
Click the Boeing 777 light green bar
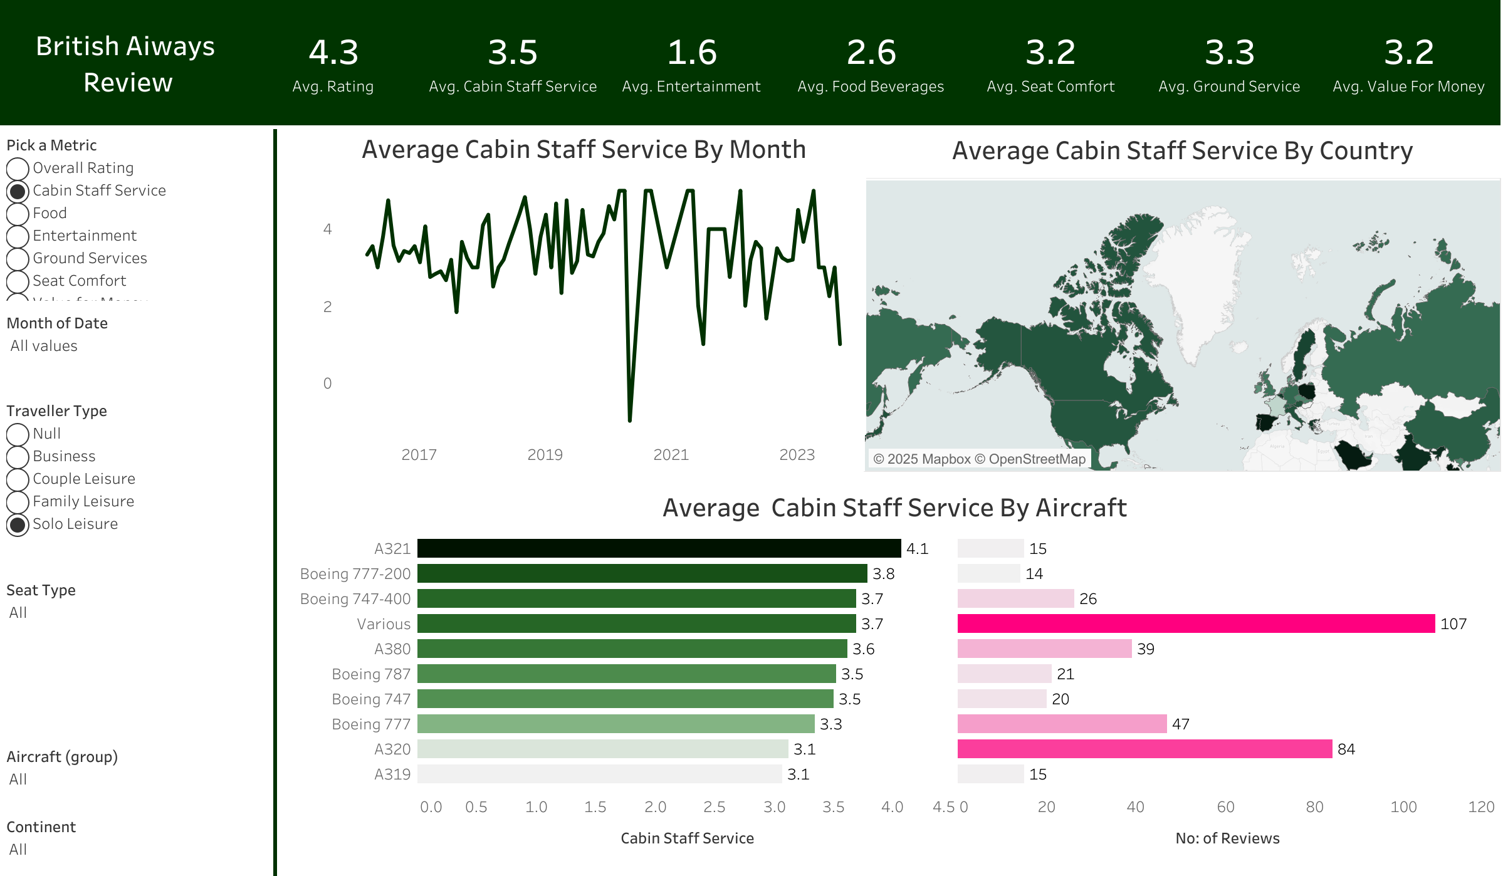[x=615, y=724]
